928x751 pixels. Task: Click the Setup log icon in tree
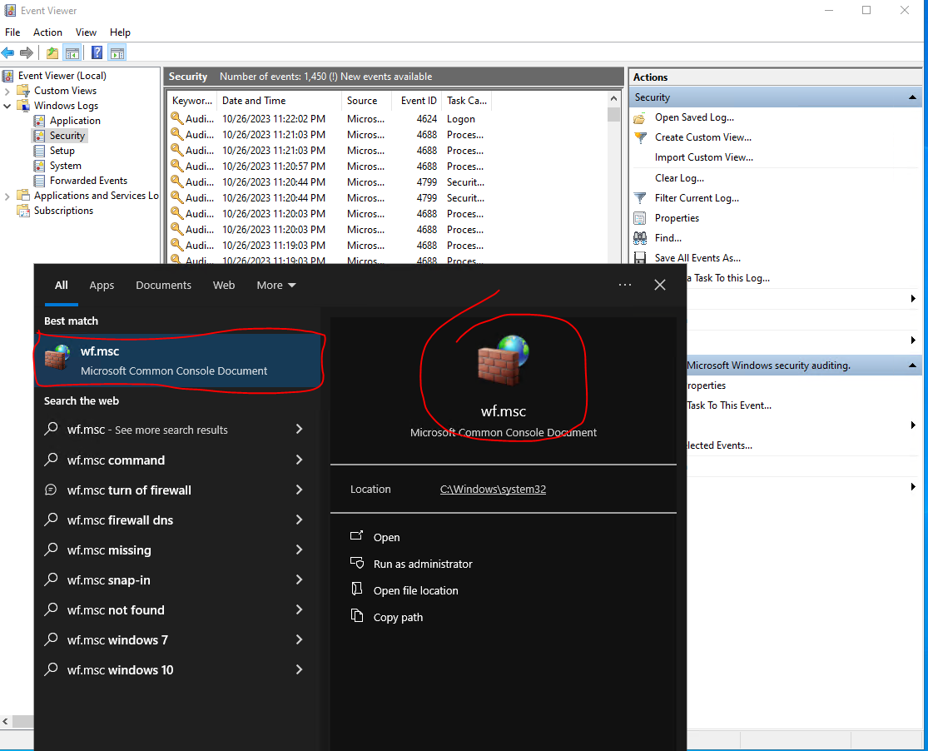click(x=40, y=151)
